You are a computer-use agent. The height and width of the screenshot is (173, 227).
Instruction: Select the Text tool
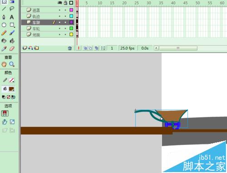[x=12, y=17]
